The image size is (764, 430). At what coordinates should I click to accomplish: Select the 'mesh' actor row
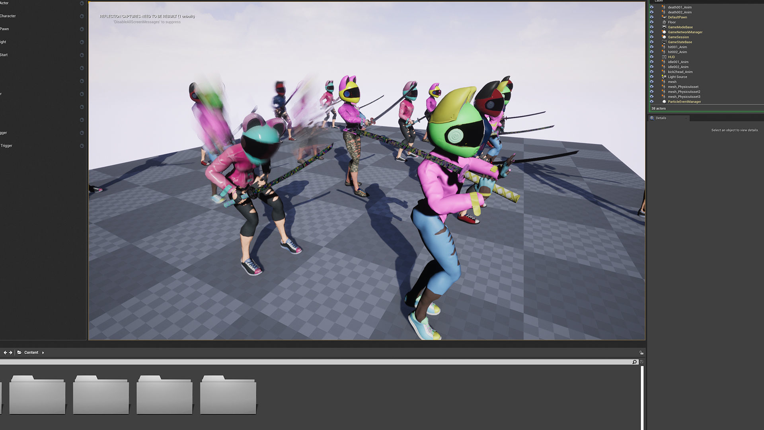672,82
